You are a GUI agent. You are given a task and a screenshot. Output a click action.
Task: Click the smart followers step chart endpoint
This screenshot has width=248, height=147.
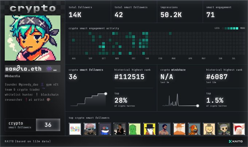click(106, 94)
